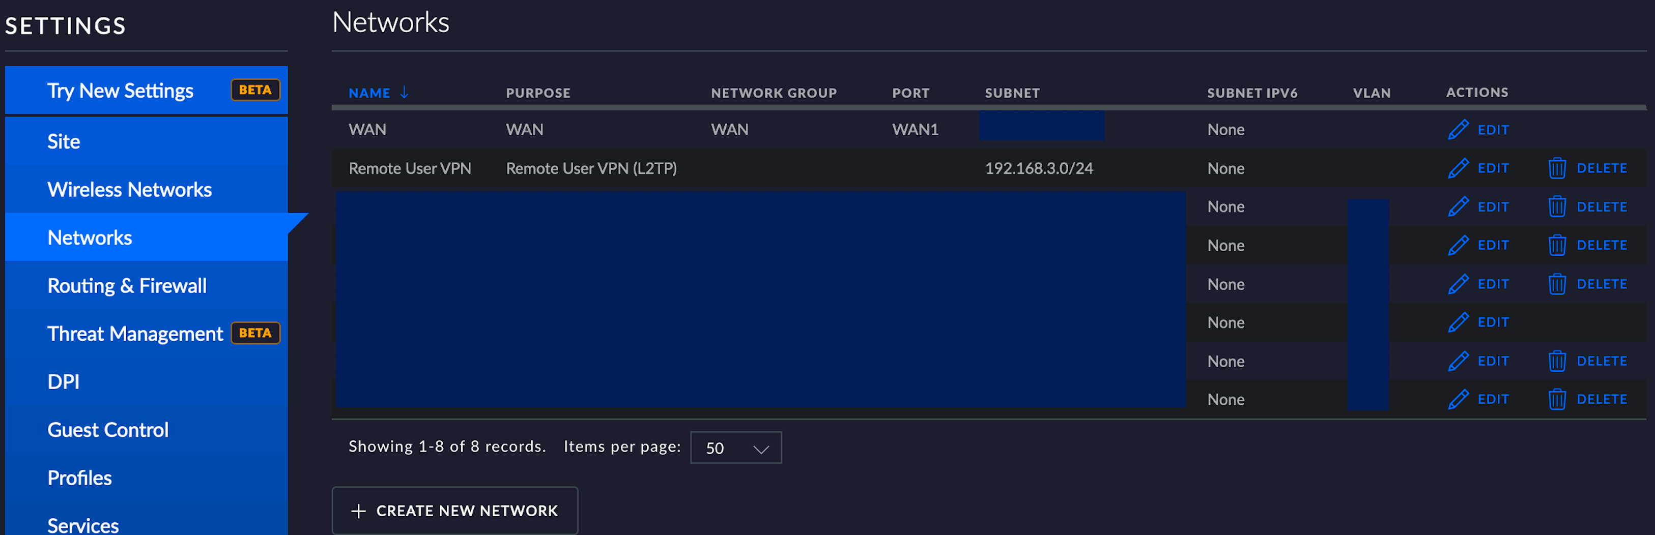Edit the WAN network via pencil icon
The width and height of the screenshot is (1655, 535).
(x=1459, y=129)
